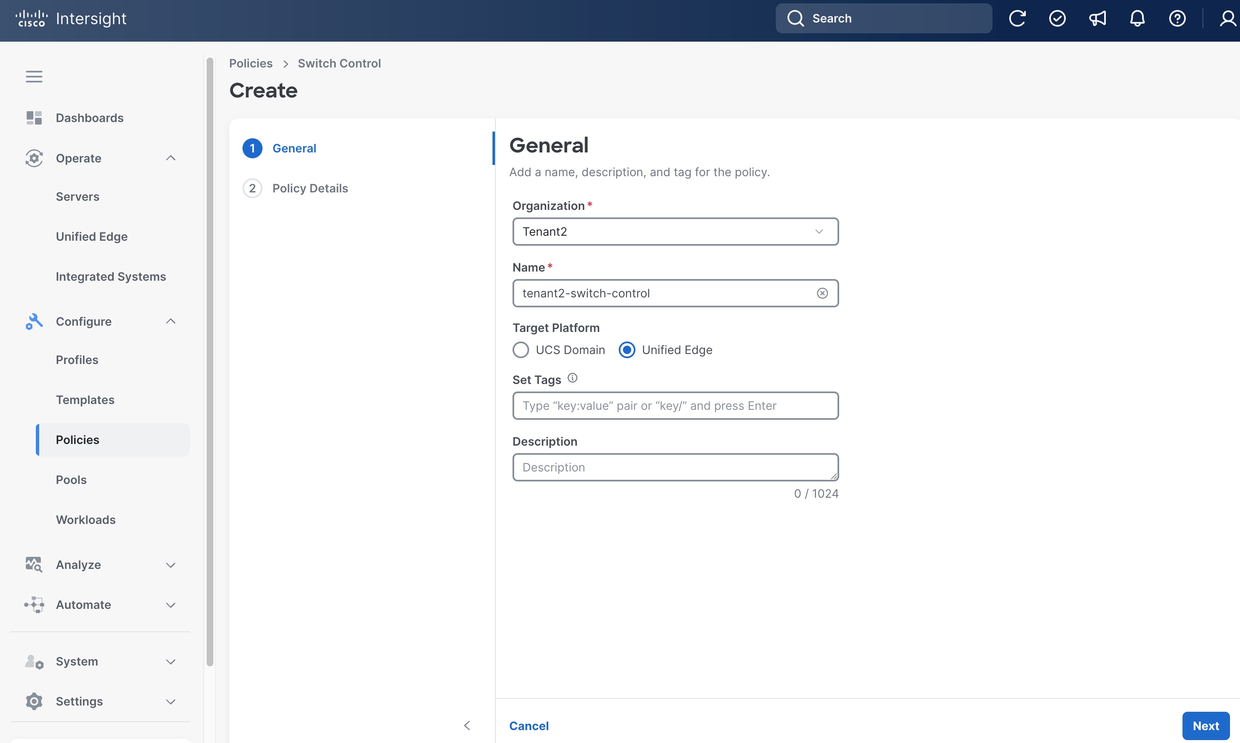The height and width of the screenshot is (743, 1240).
Task: Click the Next button
Action: tap(1206, 726)
